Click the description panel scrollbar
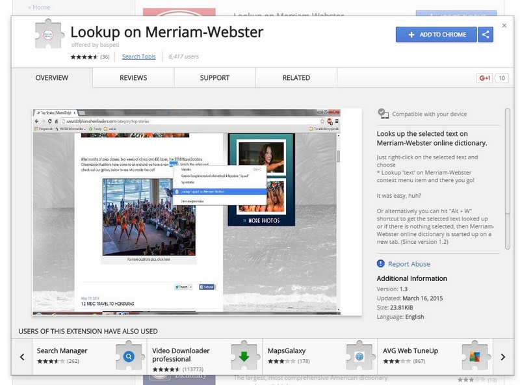520x385 pixels. tap(508, 179)
